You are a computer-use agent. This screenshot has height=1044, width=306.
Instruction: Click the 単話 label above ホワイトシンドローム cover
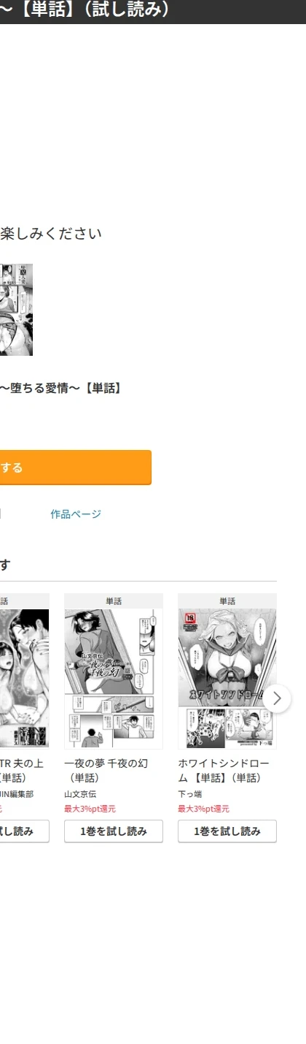227,601
